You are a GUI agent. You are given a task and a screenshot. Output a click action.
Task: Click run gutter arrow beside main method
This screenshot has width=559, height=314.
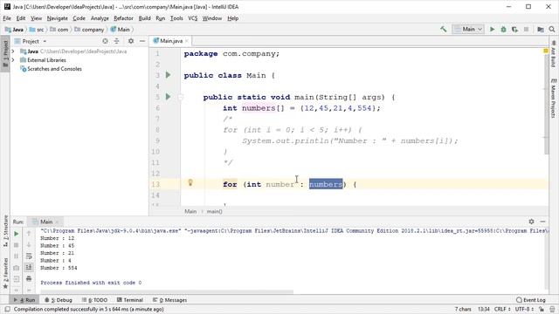click(x=169, y=97)
